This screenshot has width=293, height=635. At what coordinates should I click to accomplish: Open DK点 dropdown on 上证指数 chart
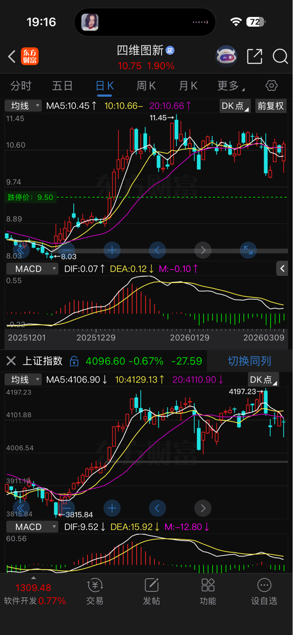263,379
